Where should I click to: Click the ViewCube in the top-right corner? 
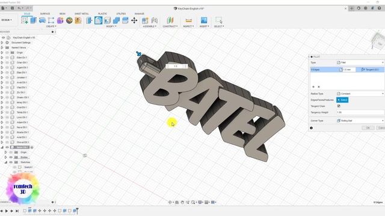(378, 41)
